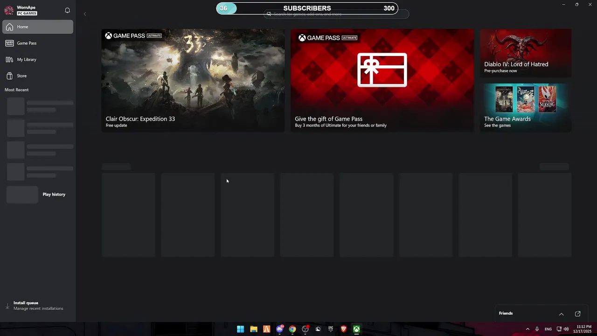The width and height of the screenshot is (597, 336).
Task: Click the Most Recent heading
Action: [16, 90]
